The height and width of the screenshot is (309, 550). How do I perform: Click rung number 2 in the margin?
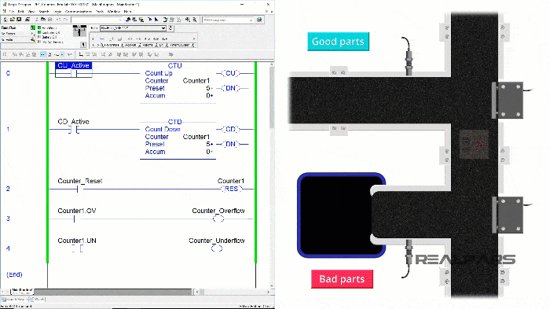click(x=8, y=189)
